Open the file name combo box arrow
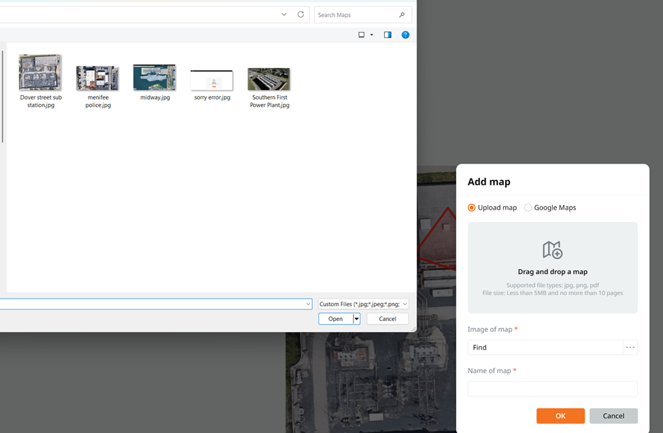 [x=308, y=304]
